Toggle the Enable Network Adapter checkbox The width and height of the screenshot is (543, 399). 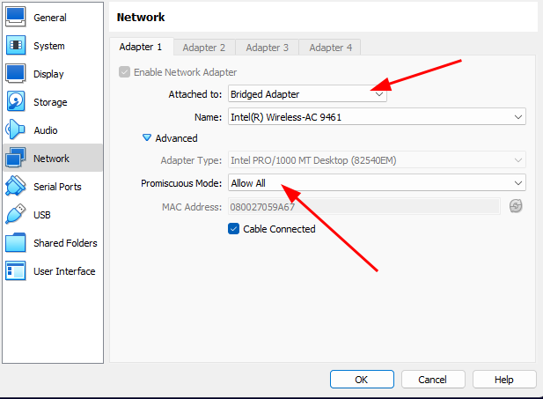tap(124, 72)
